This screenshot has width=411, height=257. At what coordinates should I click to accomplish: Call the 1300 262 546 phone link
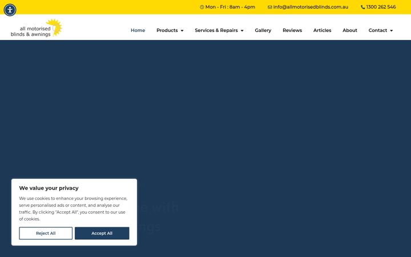[381, 7]
